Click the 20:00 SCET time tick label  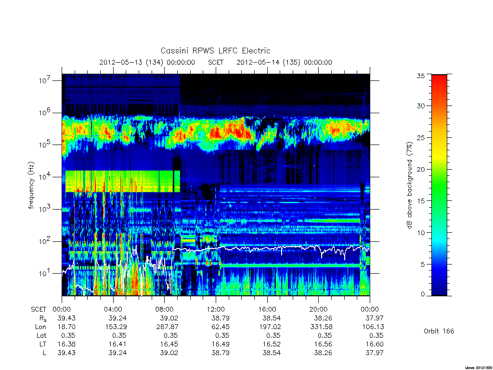tap(319, 309)
